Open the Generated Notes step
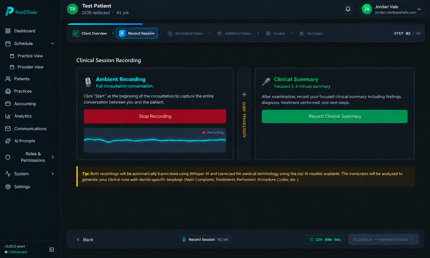This screenshot has width=430, height=258. coord(186,33)
